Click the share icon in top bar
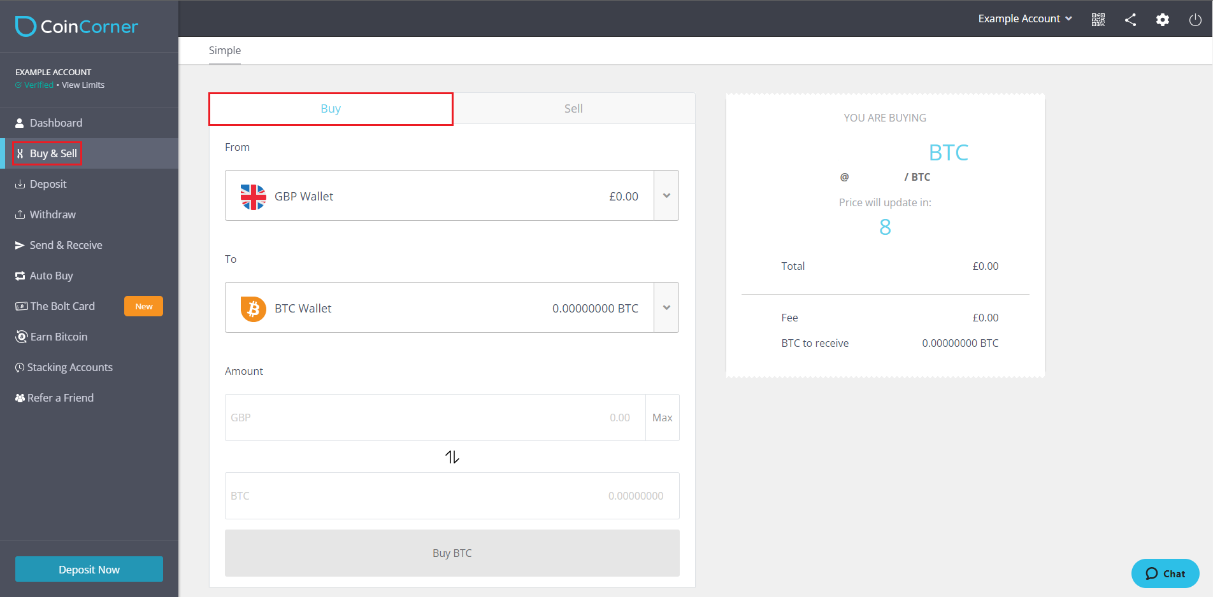 (x=1130, y=19)
